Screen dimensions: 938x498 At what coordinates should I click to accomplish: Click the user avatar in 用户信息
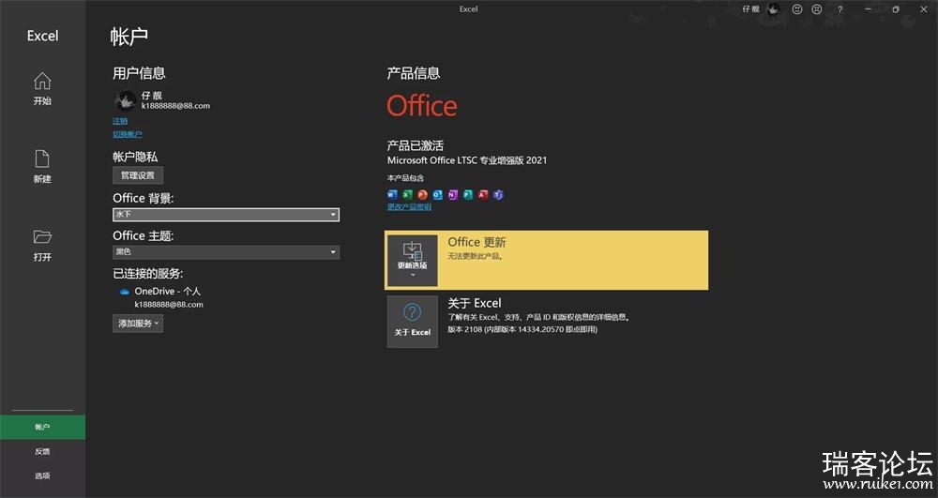(126, 100)
